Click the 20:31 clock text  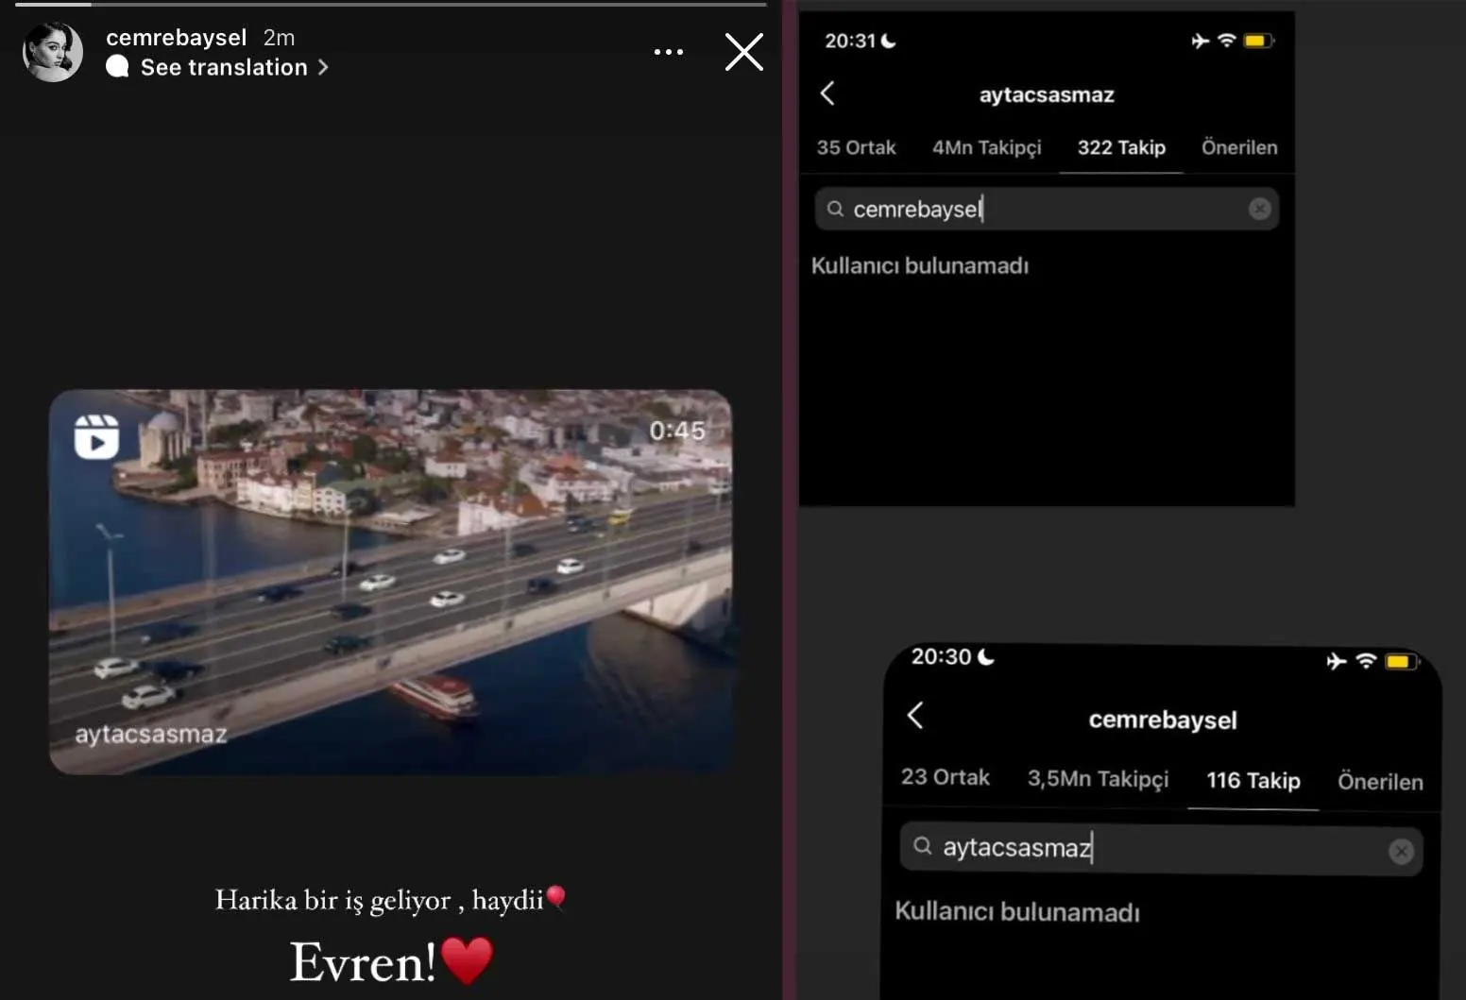coord(850,41)
